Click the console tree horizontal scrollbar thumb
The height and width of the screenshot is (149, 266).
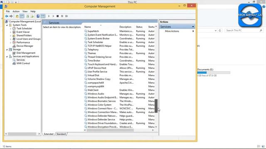coord(22,134)
